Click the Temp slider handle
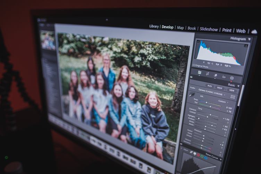Screen dimensions: 261x174 [x=207, y=102]
